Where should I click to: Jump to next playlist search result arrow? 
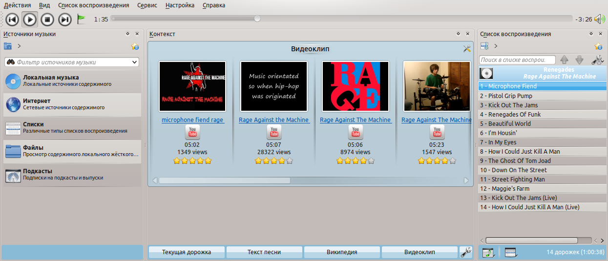click(x=580, y=60)
